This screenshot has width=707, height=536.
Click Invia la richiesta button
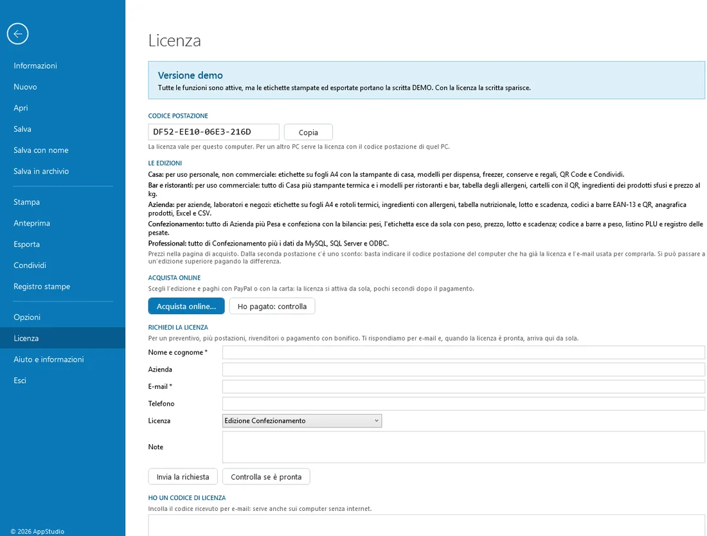(x=183, y=477)
